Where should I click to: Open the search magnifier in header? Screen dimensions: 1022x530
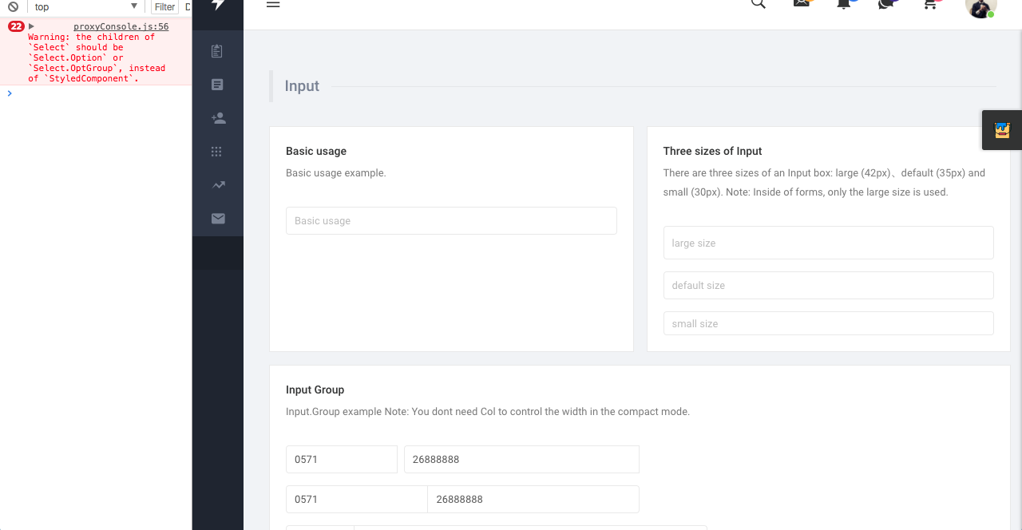tap(759, 3)
